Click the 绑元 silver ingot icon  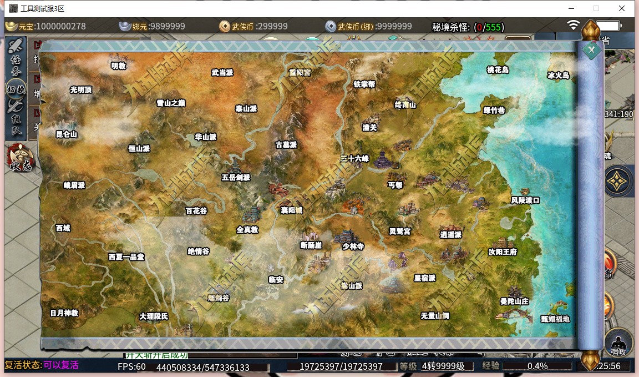pos(125,27)
